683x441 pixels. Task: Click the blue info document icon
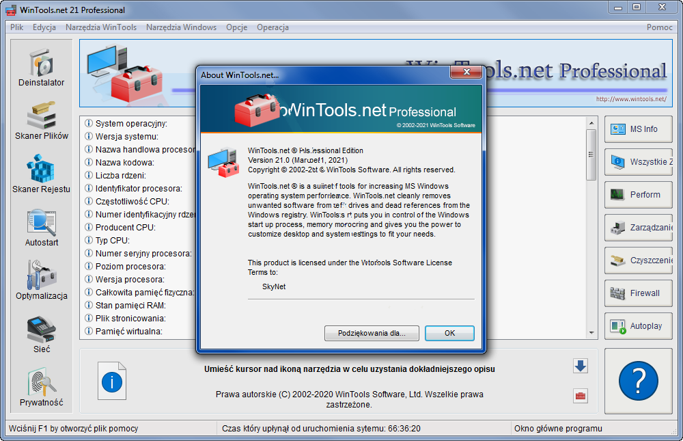(x=112, y=381)
